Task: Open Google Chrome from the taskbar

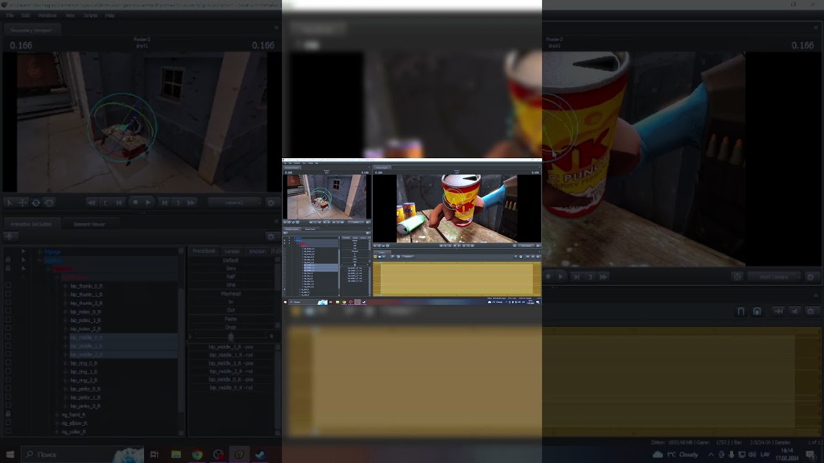Action: (x=197, y=455)
